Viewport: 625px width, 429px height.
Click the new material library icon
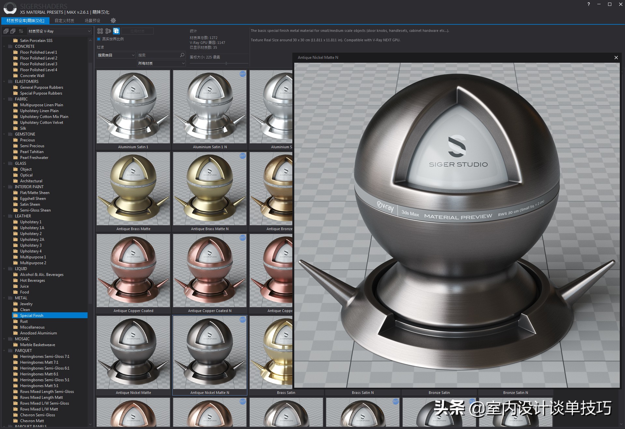coord(6,31)
